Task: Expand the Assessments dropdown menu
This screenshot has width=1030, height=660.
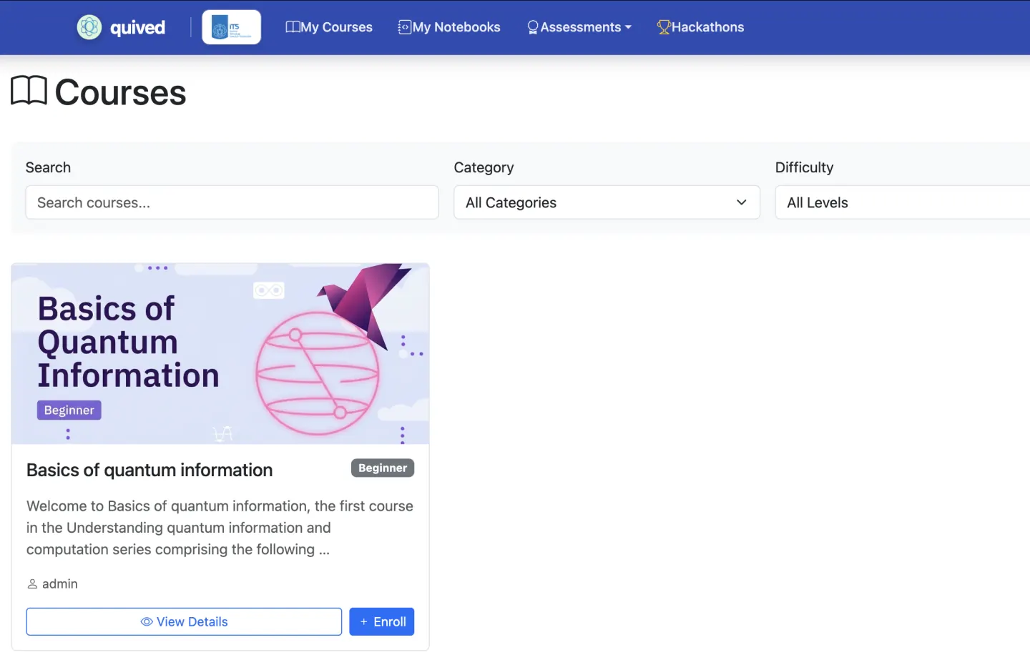Action: coord(579,27)
